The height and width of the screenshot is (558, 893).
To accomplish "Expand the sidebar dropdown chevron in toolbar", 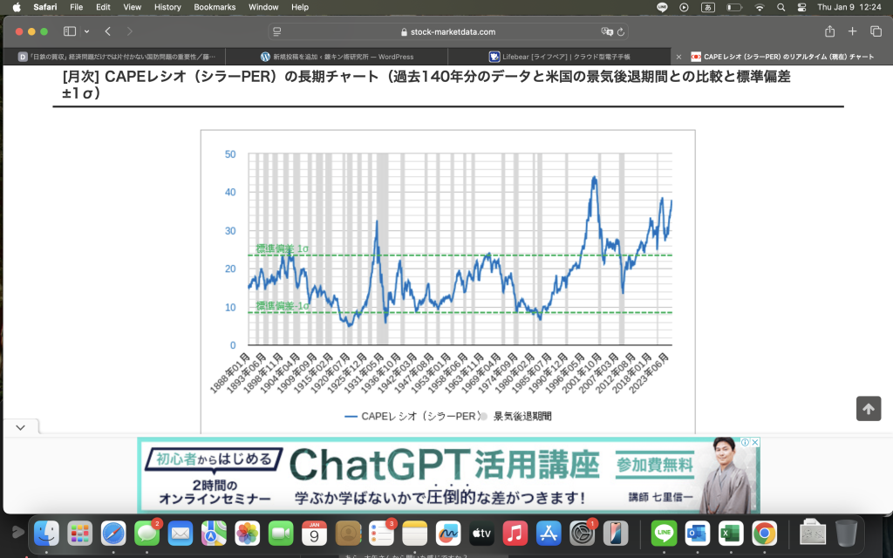I will 86,31.
